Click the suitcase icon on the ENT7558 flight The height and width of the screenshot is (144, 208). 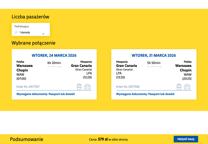click(187, 86)
